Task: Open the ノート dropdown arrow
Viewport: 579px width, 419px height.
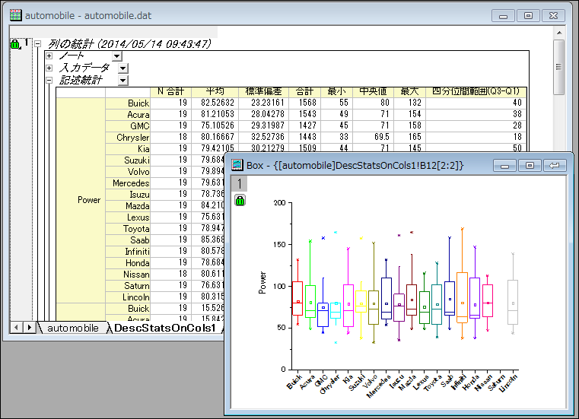Action: click(x=116, y=56)
